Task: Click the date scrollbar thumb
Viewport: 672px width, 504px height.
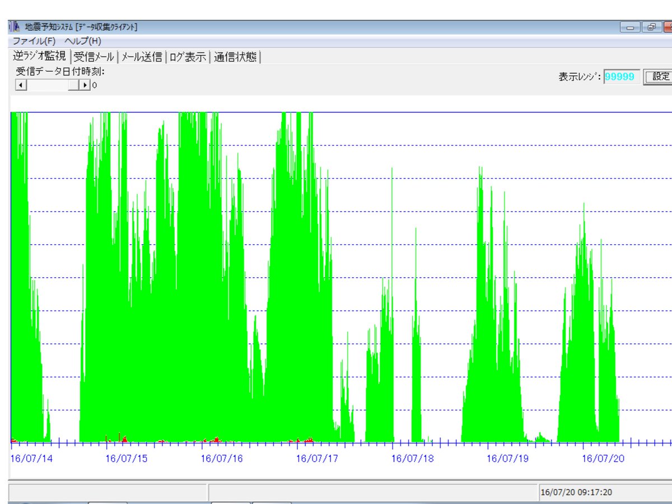Action: point(74,85)
